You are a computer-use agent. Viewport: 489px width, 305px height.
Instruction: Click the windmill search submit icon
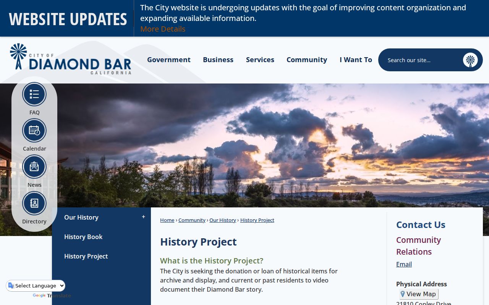[470, 60]
